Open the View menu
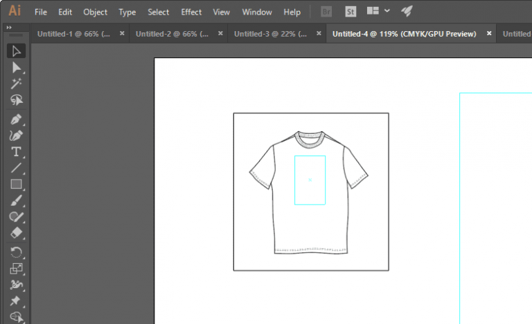 point(221,12)
